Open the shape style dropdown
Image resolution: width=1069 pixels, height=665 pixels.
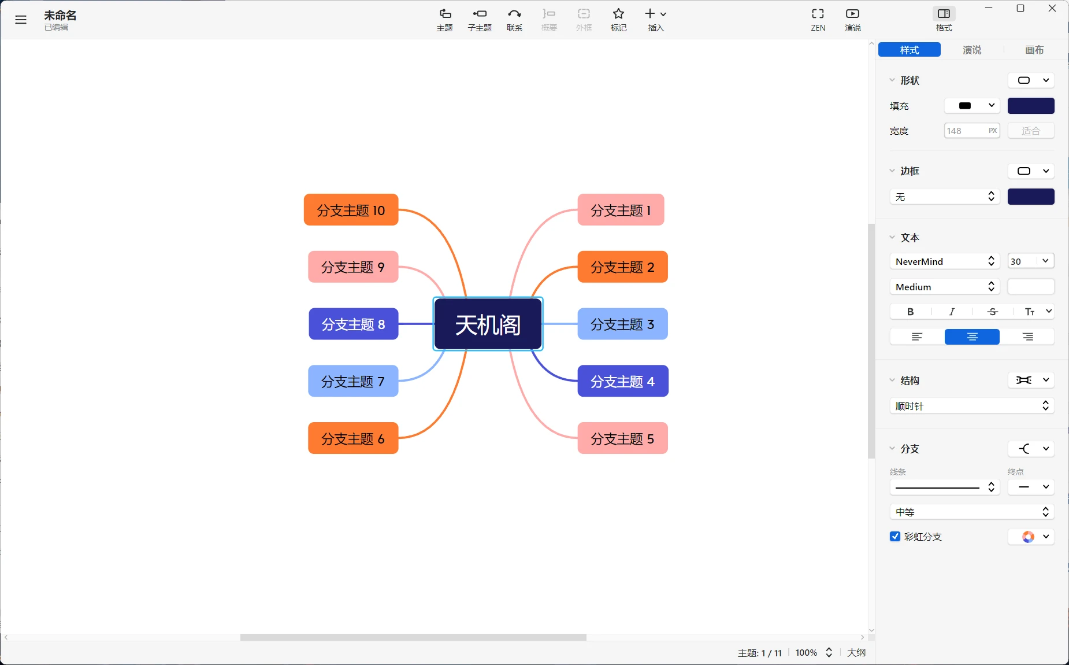point(1031,80)
